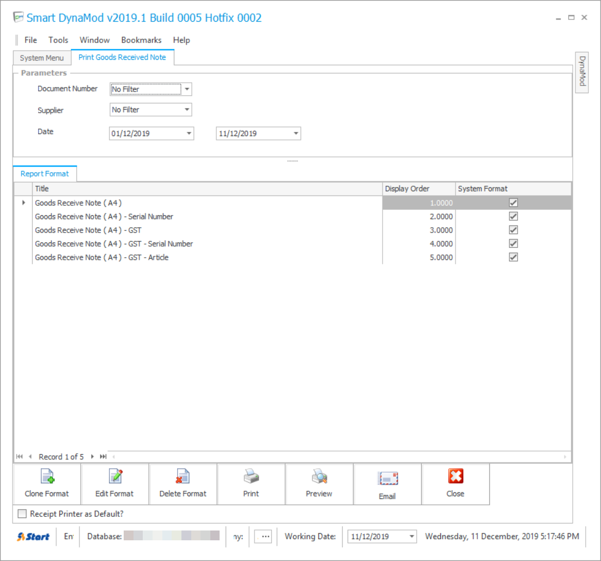This screenshot has width=601, height=561.
Task: Open the Bookmarks menu
Action: pyautogui.click(x=142, y=40)
